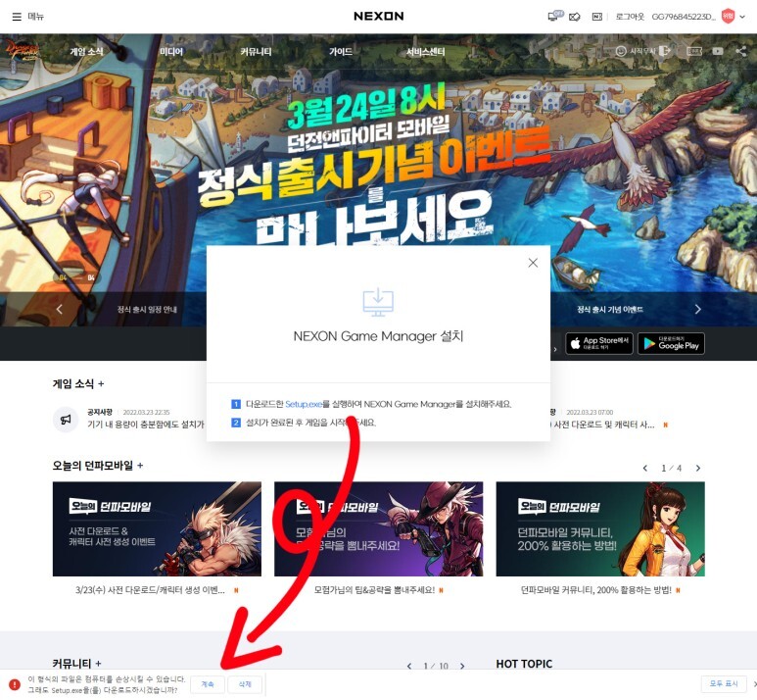The width and height of the screenshot is (757, 700).
Task: Click the smiley face icon in banner
Action: (x=621, y=51)
